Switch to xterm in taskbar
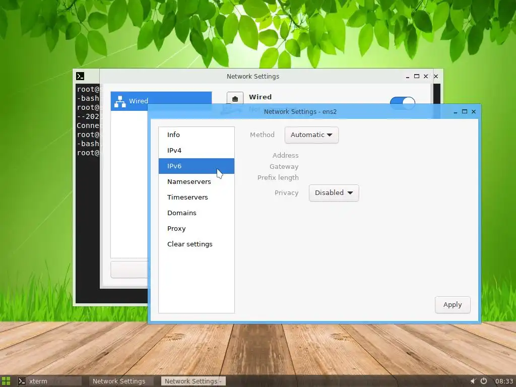This screenshot has width=516, height=387. pyautogui.click(x=49, y=381)
